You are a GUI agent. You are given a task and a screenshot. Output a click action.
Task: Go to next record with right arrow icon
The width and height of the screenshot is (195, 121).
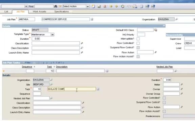point(116,6)
